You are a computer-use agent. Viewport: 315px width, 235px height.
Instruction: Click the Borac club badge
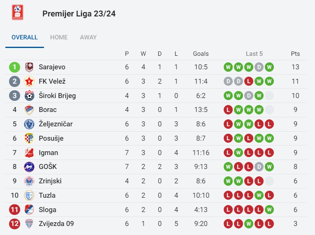click(29, 110)
